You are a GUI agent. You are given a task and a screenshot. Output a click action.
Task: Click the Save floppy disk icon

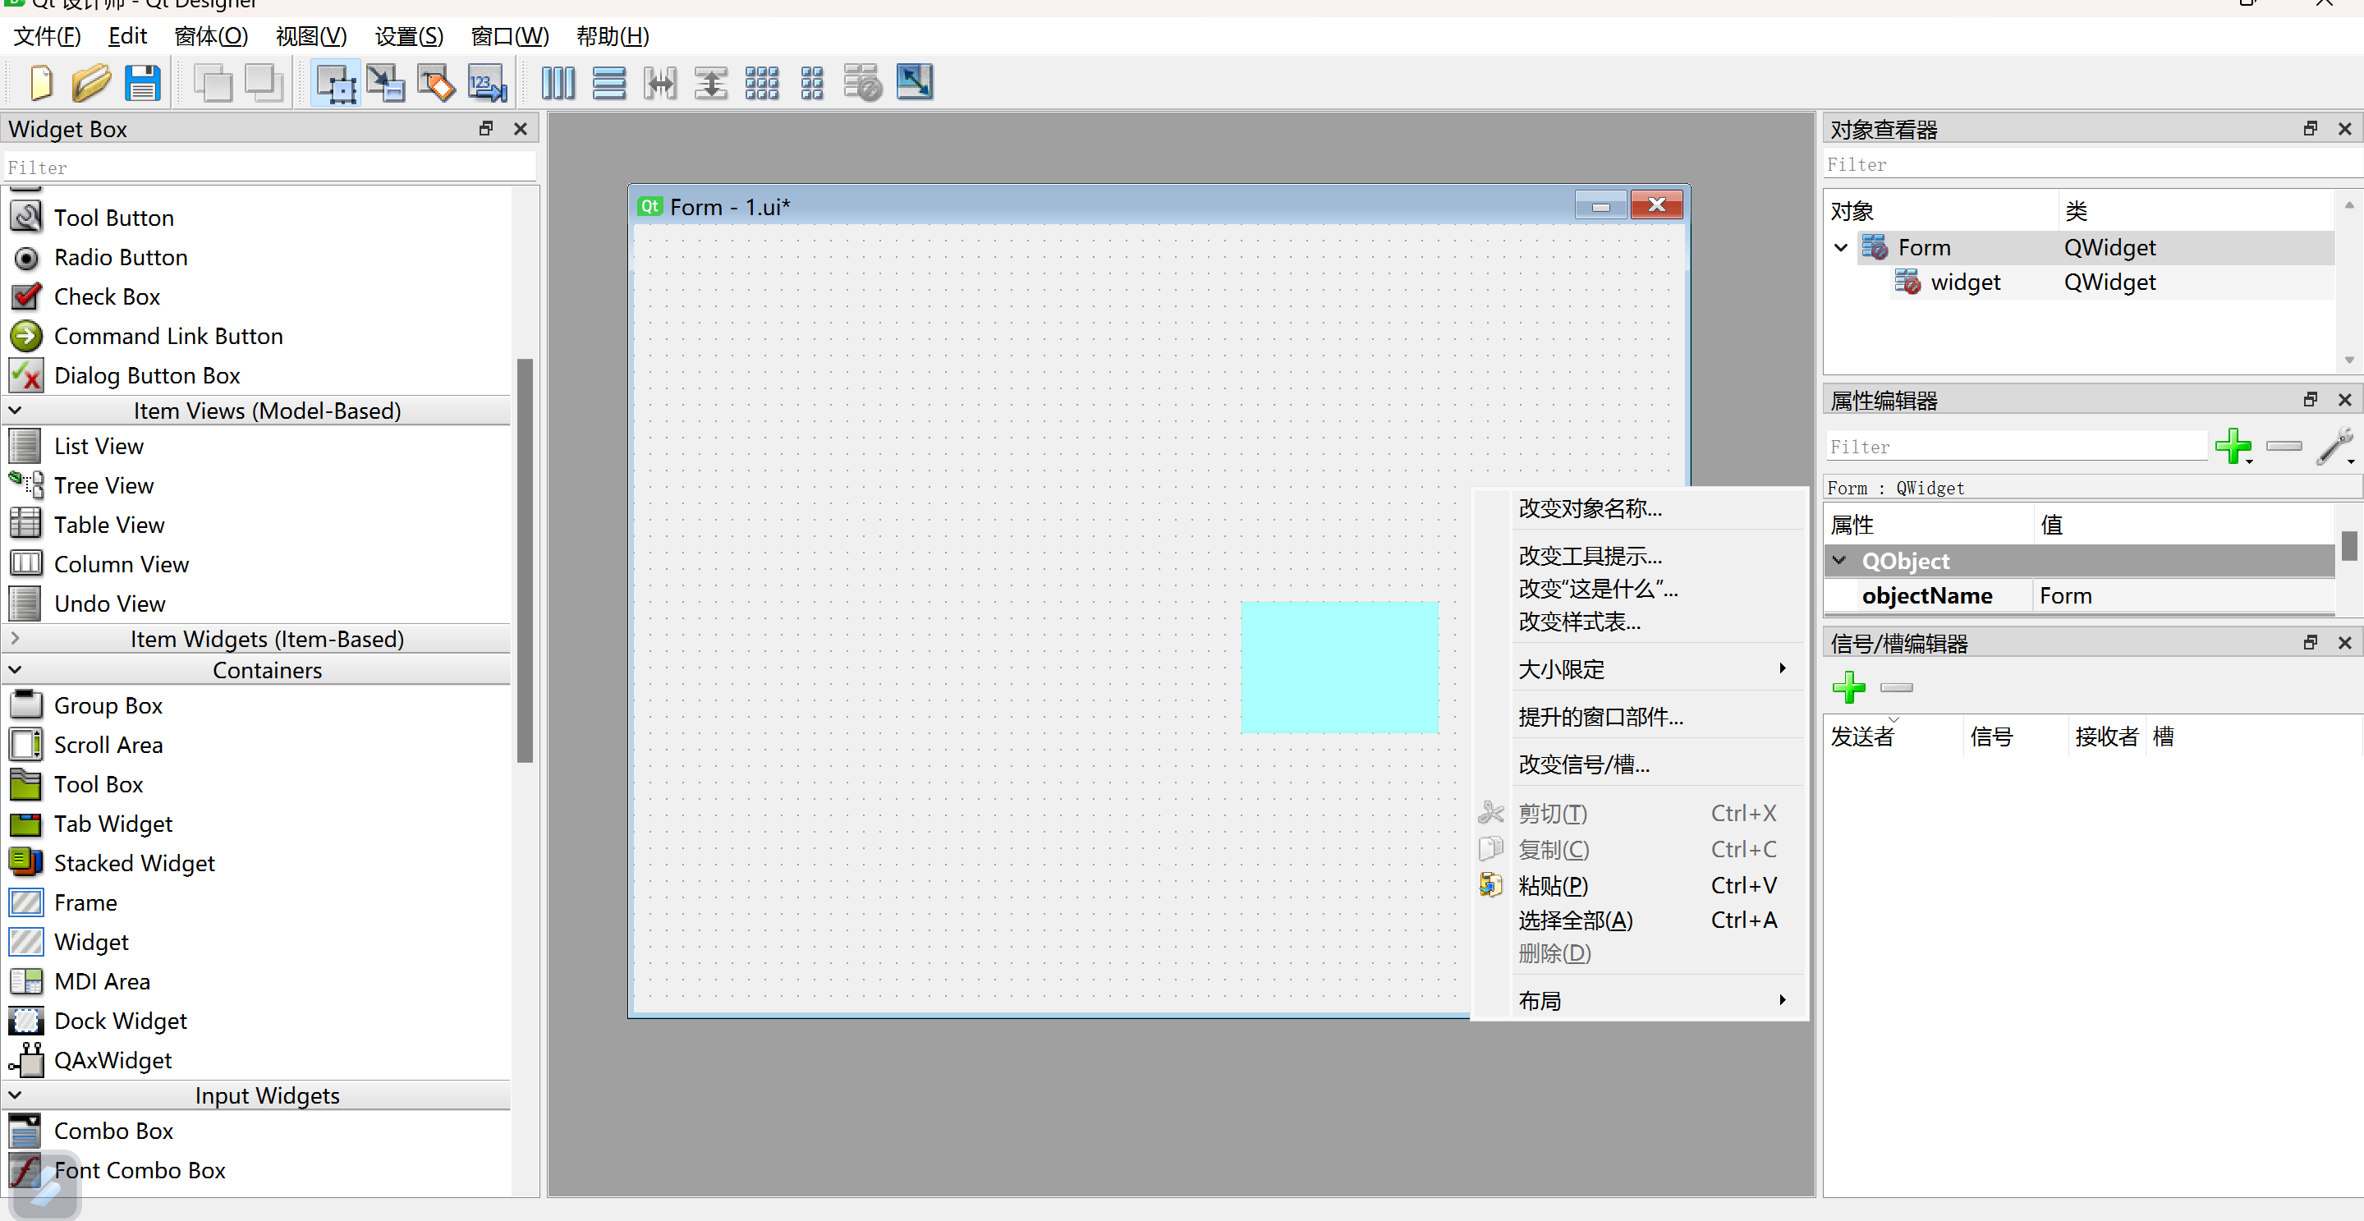[x=142, y=84]
